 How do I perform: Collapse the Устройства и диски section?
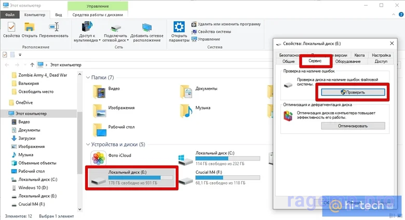coord(88,144)
